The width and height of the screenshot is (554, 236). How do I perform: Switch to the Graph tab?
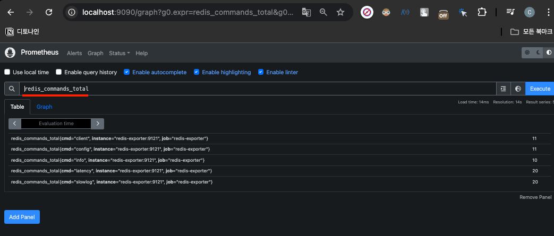[x=44, y=107]
